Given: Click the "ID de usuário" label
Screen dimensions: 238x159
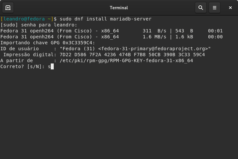Looking at the screenshot, I should pos(19,49).
